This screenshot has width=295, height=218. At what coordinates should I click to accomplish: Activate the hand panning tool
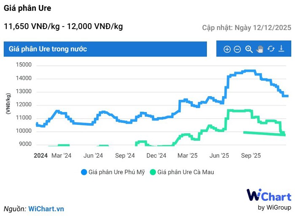point(260,49)
